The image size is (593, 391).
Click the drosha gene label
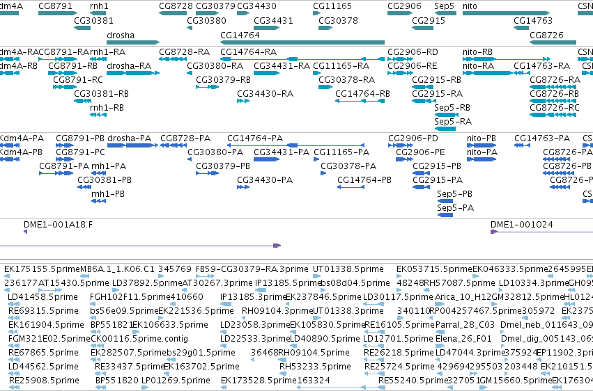pyautogui.click(x=121, y=35)
